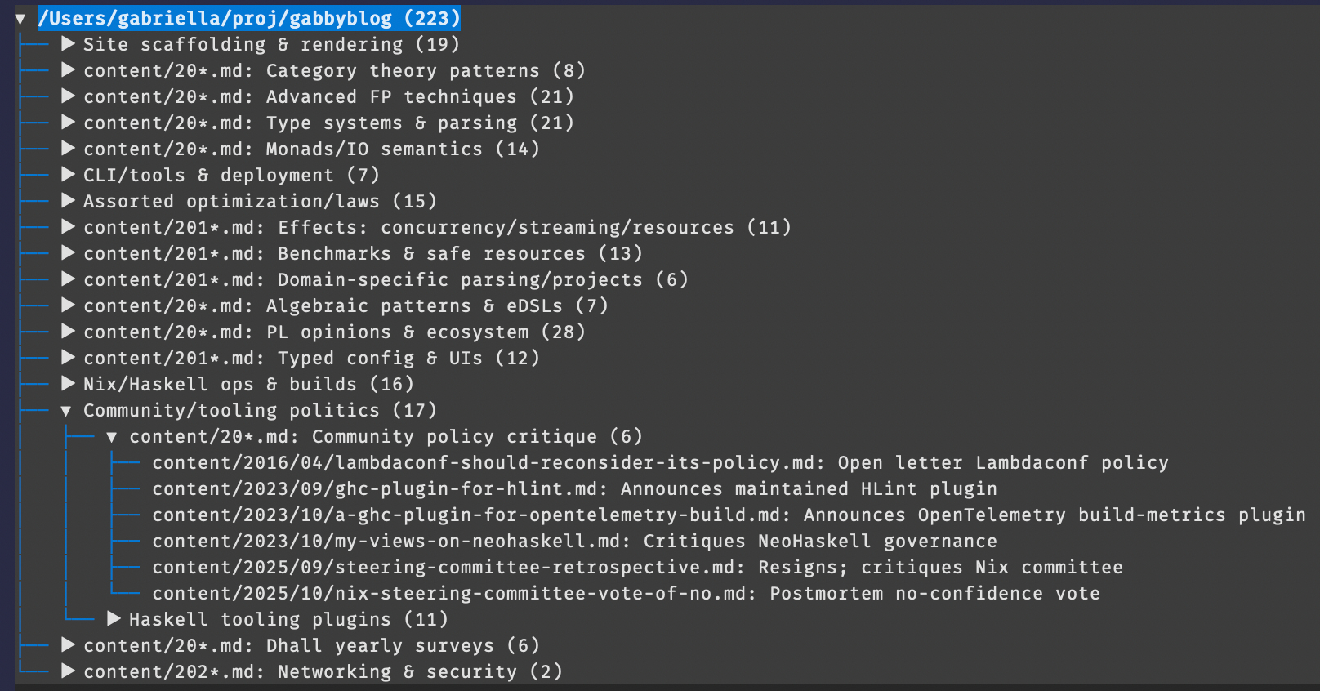Expand Advanced FP techniques arrow
The image size is (1320, 691).
coord(69,96)
